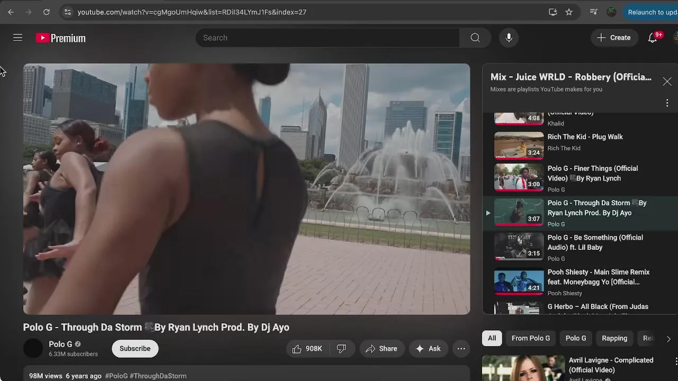Click the URL in the address bar

coord(192,12)
